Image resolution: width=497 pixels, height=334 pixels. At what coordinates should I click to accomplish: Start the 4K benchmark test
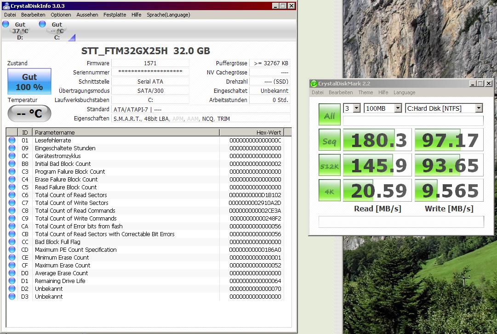[330, 190]
